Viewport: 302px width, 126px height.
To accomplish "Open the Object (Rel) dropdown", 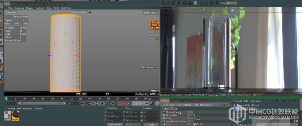I will pos(115,124).
